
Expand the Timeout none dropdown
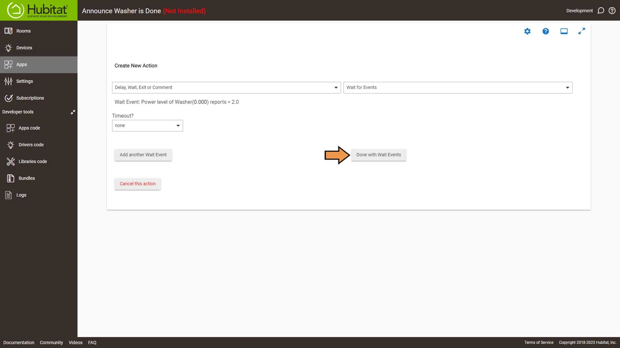coord(147,125)
